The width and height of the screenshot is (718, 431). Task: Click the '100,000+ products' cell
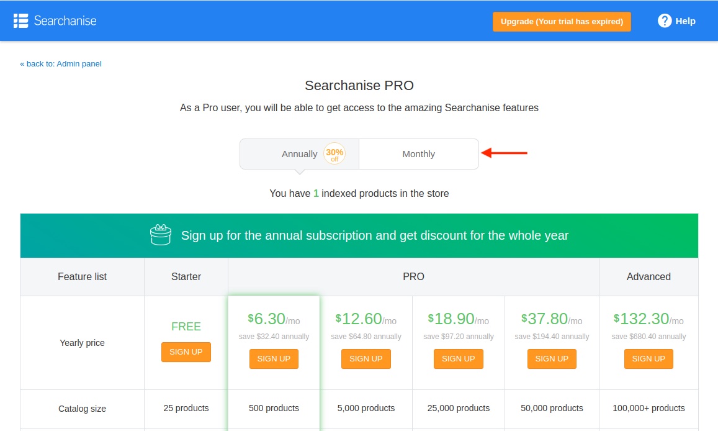[648, 408]
